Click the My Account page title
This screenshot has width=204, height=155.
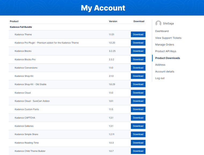[103, 8]
